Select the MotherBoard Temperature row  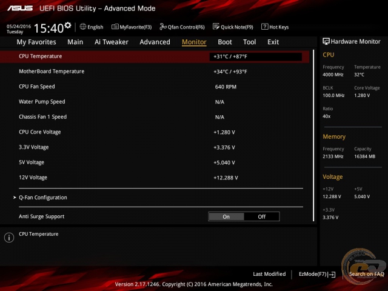(x=155, y=72)
